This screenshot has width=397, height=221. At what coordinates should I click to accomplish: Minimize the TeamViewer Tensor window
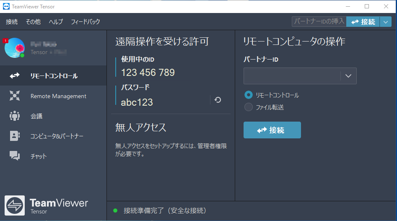pos(348,7)
